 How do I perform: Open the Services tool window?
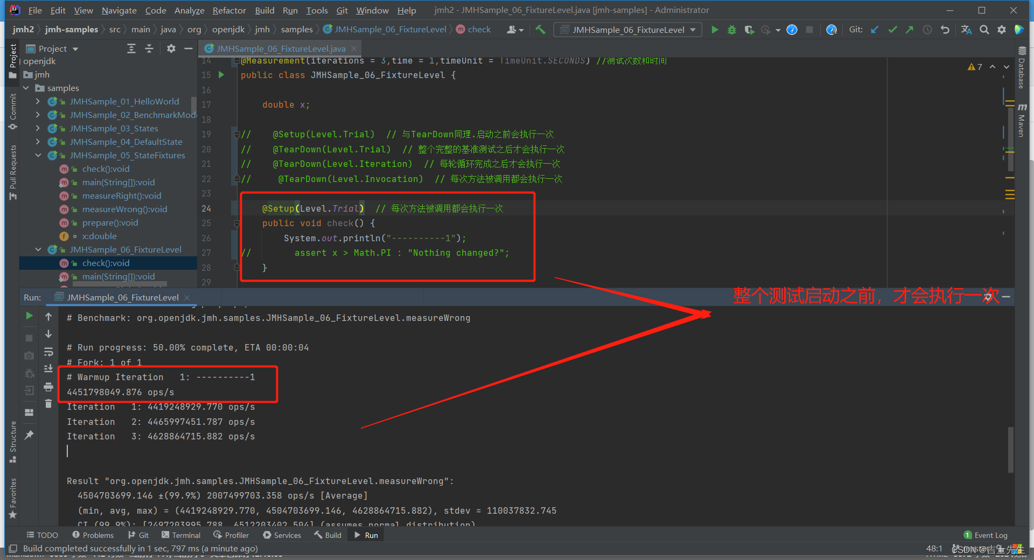282,535
